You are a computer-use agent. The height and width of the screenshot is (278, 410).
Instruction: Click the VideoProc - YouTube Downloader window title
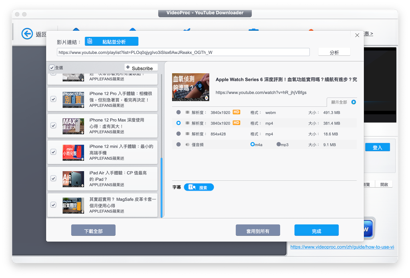205,13
